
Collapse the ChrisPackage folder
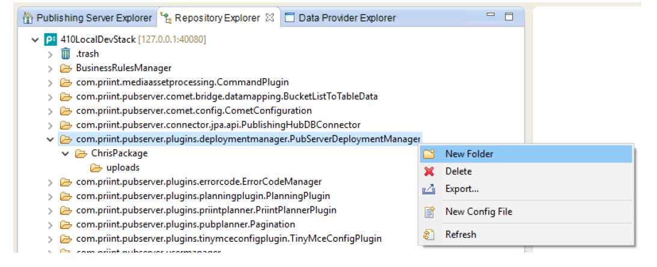coord(66,154)
